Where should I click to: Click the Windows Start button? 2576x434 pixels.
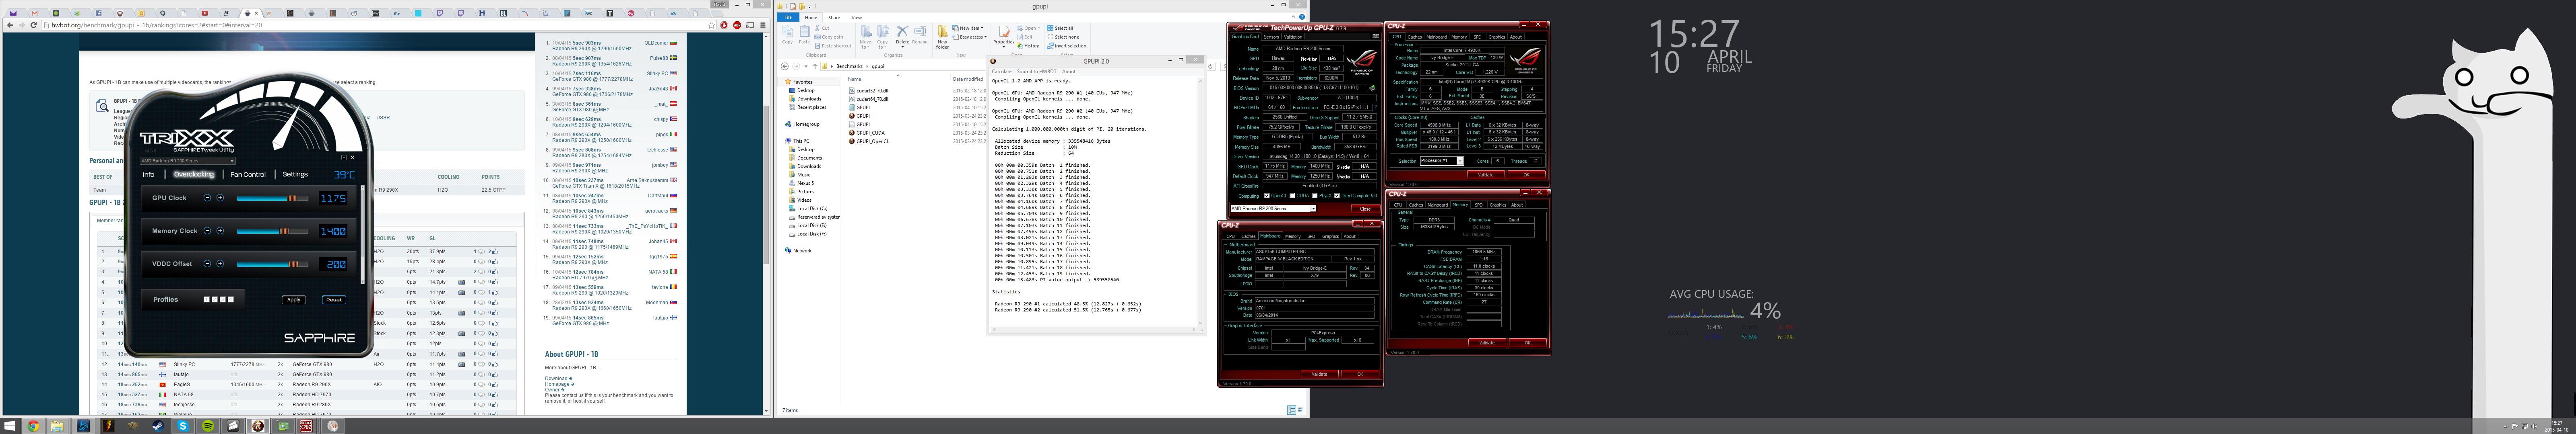tap(10, 426)
